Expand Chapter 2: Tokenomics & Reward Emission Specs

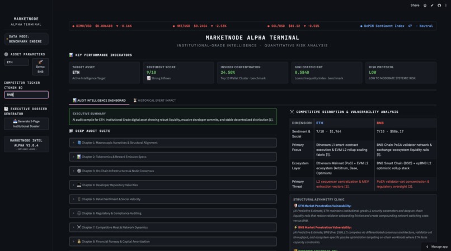[x=172, y=157]
